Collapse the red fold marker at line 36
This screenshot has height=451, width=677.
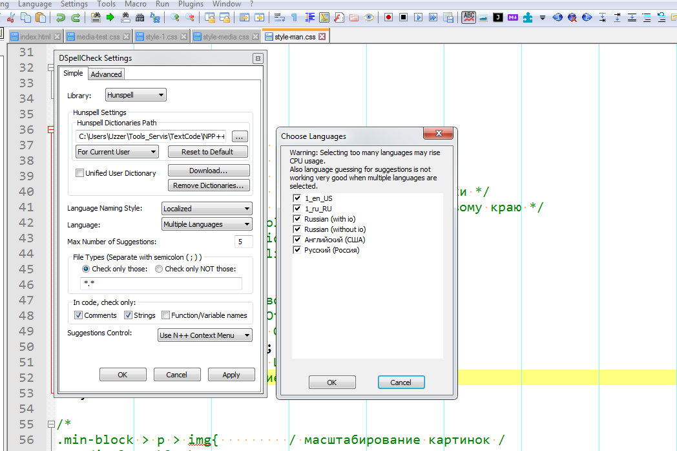pyautogui.click(x=51, y=130)
